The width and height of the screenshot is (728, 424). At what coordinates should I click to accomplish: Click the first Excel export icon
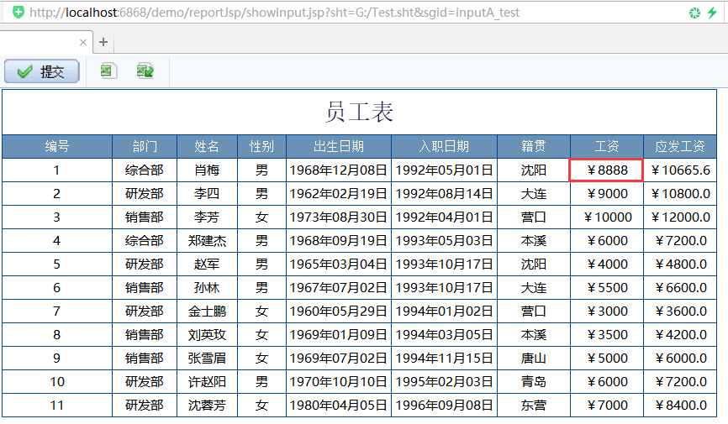[x=108, y=71]
